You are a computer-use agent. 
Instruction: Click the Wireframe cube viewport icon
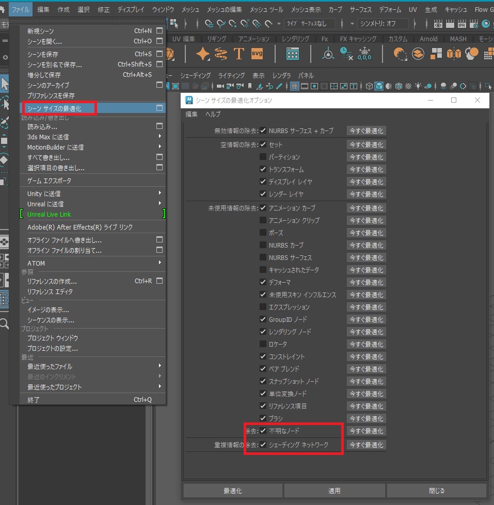(x=369, y=86)
